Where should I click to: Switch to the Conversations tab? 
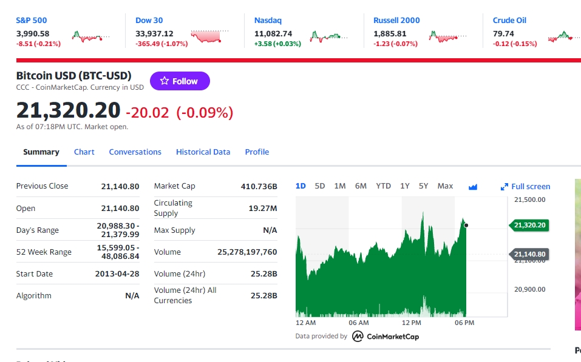[x=135, y=152]
